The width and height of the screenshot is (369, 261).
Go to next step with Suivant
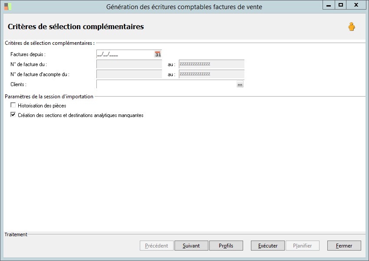point(191,246)
